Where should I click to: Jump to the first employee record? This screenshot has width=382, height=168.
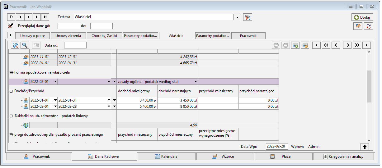(20, 17)
